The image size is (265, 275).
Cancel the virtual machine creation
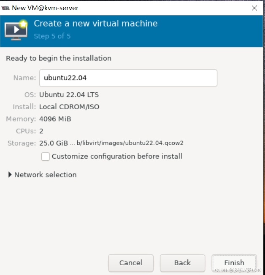click(131, 263)
